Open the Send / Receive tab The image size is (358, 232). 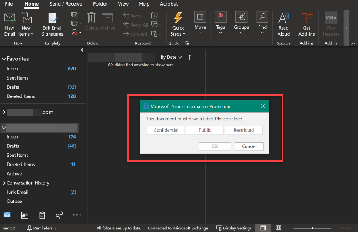66,4
